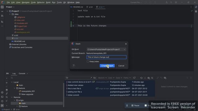The image size is (198, 111).
Task: Open the Build menu
Action: (48, 2)
